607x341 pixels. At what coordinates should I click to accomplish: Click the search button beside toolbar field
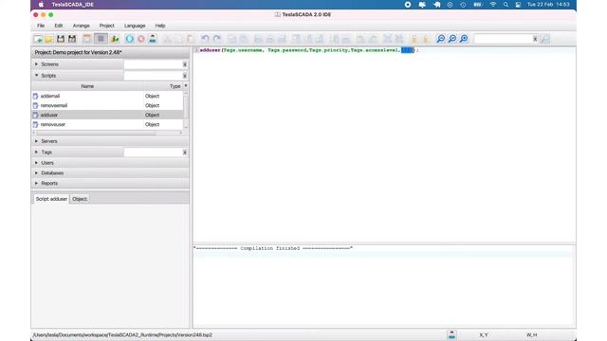(545, 39)
